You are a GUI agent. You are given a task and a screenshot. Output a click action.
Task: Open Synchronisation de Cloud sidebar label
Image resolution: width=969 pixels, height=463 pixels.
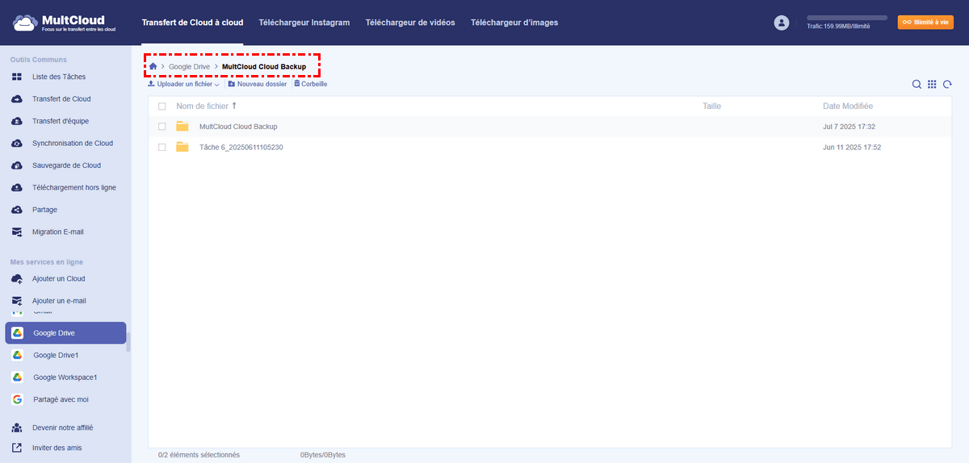coord(73,144)
